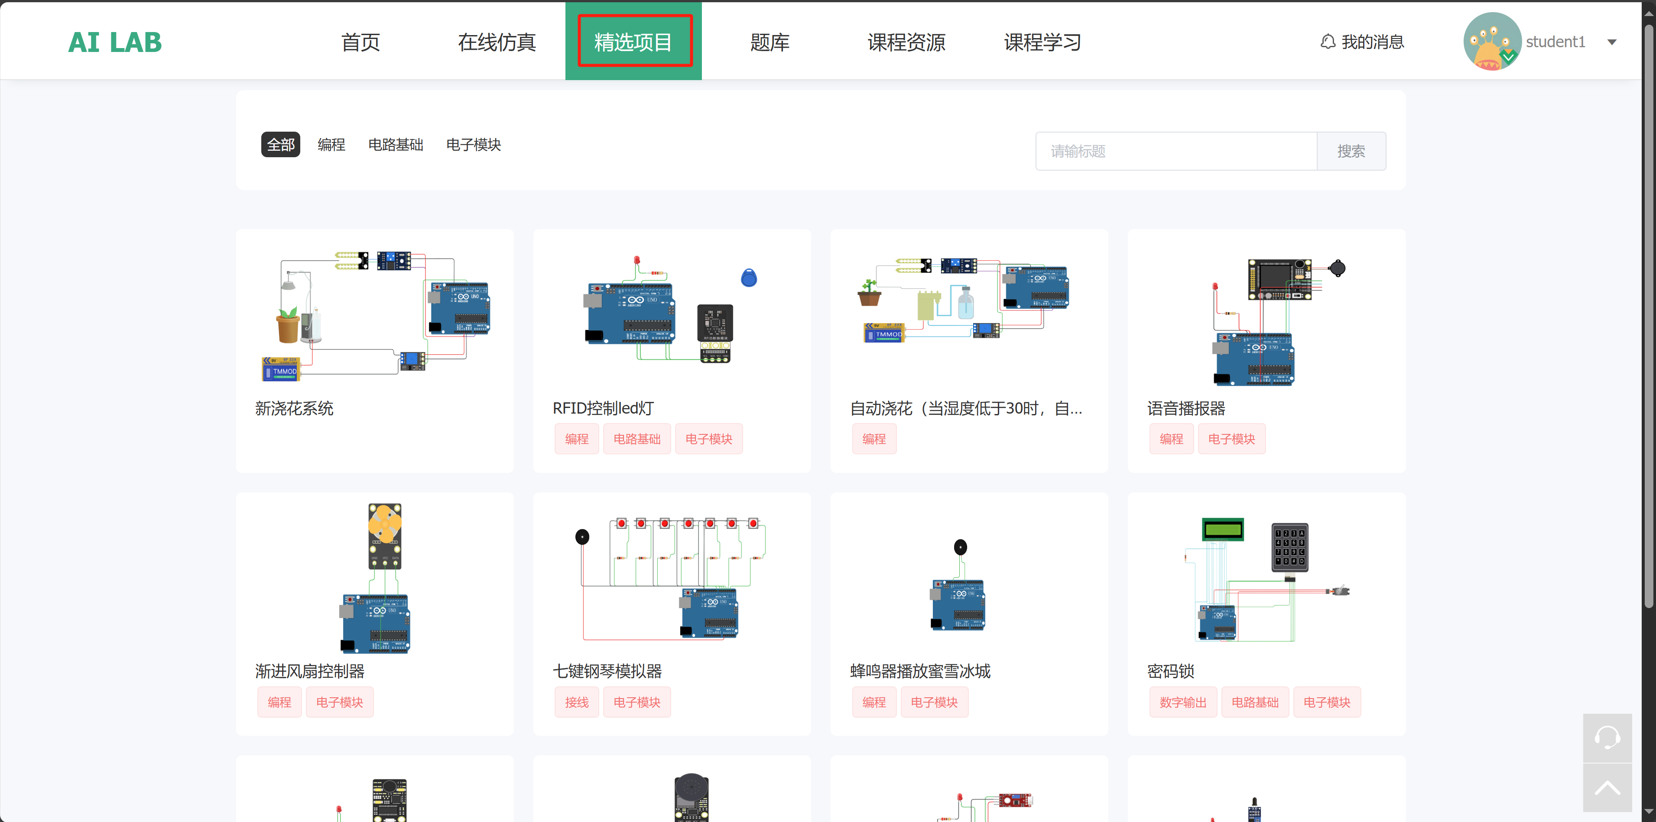Select the 电路基础 category filter

tap(395, 145)
